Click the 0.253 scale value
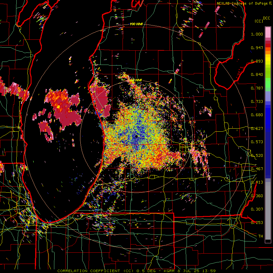The width and height of the screenshot is (273, 273). tap(257, 223)
